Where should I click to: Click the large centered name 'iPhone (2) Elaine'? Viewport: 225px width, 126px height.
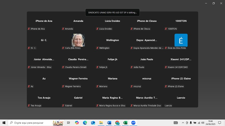tap(181, 78)
